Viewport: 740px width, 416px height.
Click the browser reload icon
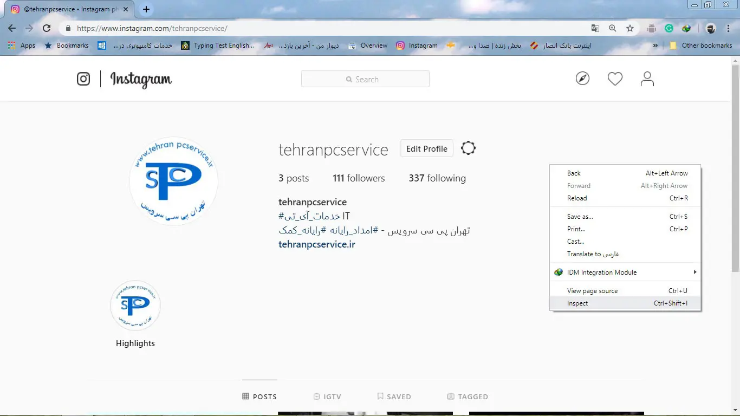[x=47, y=28]
